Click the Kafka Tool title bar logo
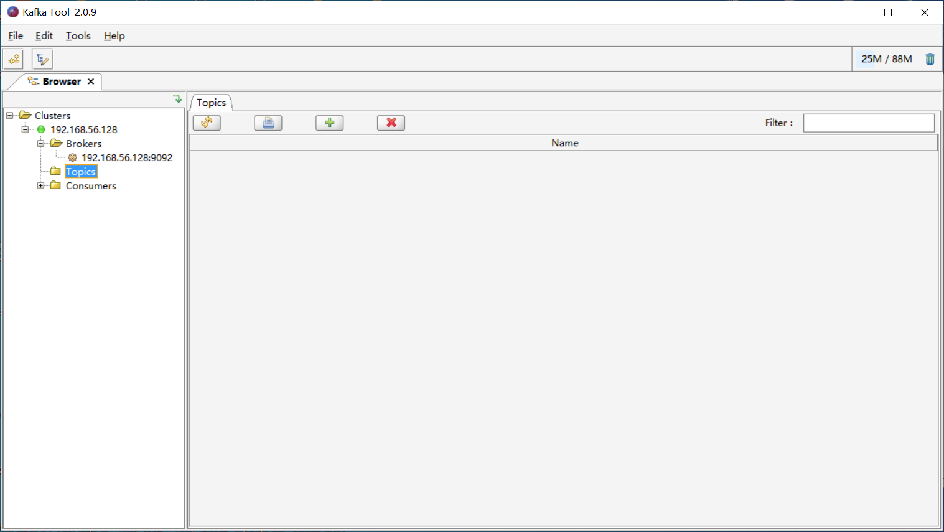 click(13, 12)
